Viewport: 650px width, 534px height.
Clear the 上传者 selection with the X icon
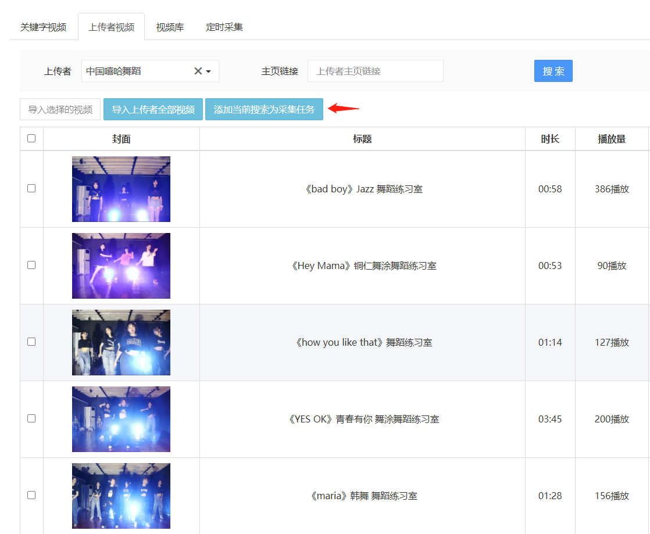[x=198, y=71]
